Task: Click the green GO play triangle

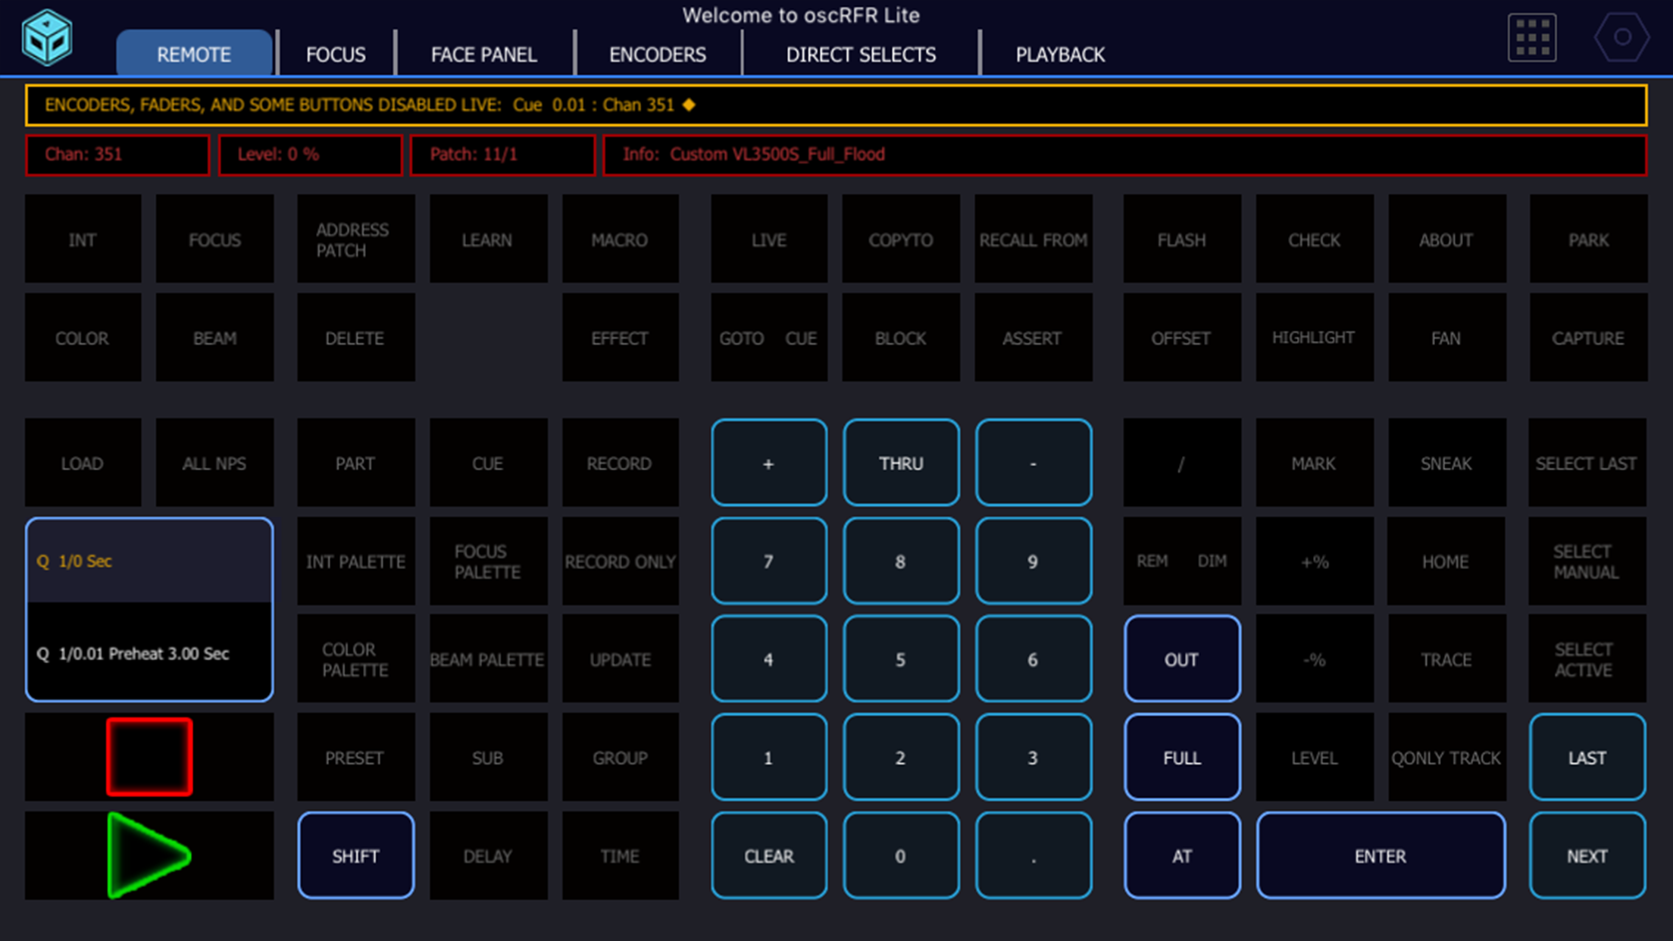Action: click(x=148, y=855)
